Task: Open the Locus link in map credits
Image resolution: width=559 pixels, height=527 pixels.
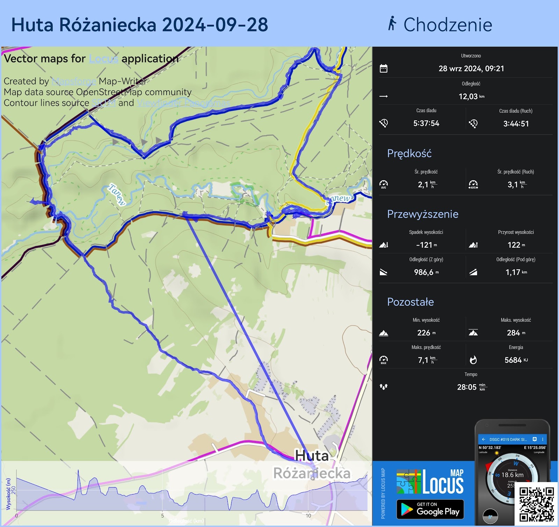Action: pos(103,59)
